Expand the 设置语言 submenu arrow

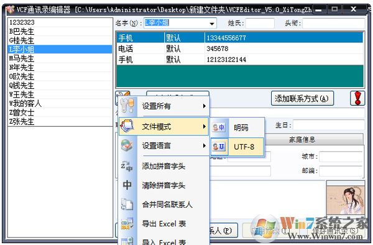coord(204,146)
